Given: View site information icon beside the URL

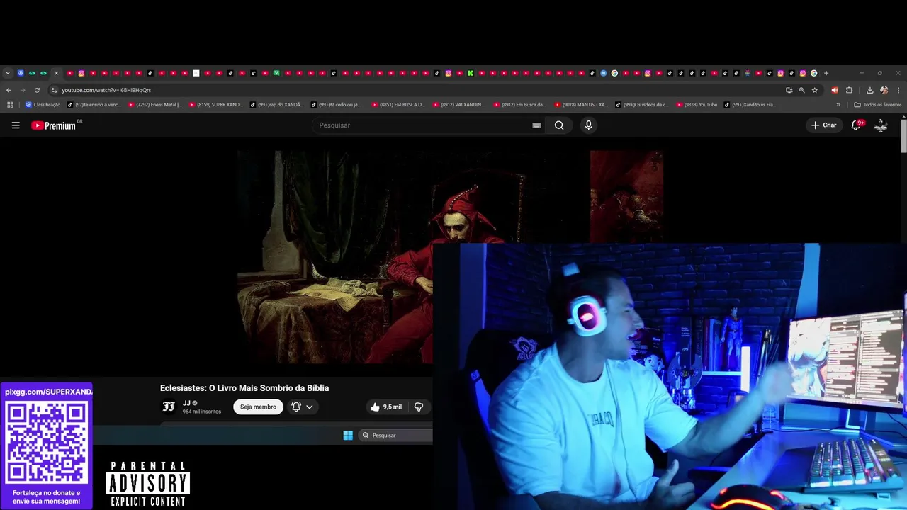Looking at the screenshot, I should [54, 90].
